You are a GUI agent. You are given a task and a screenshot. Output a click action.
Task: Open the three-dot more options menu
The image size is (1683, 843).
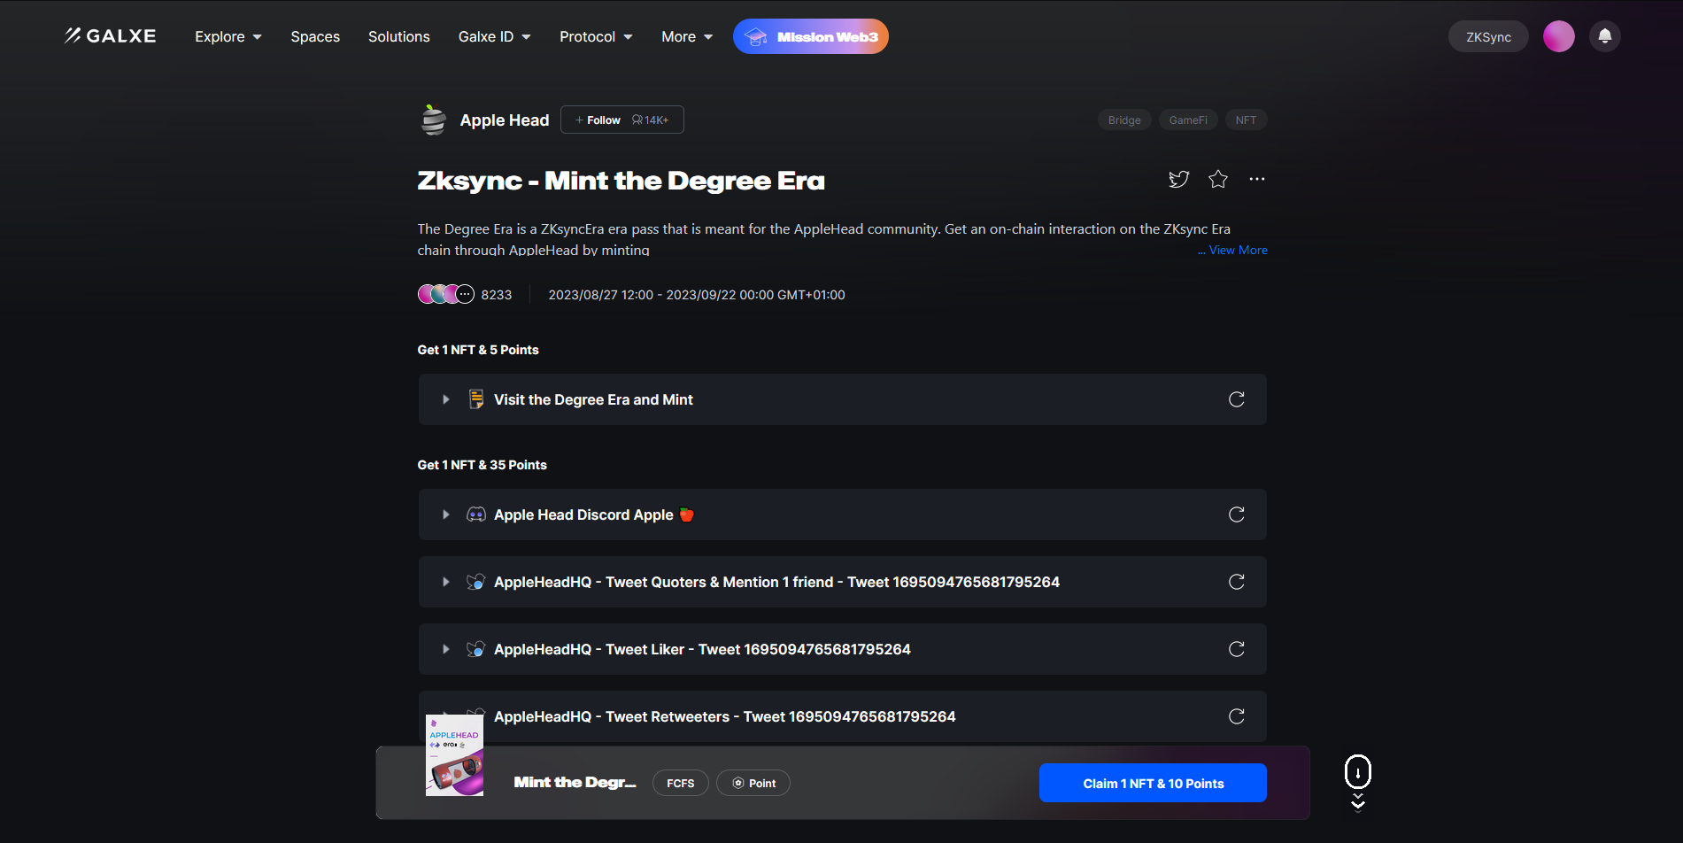(1256, 180)
